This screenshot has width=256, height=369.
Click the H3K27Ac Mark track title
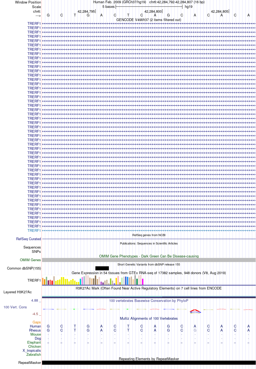pyautogui.click(x=149, y=288)
